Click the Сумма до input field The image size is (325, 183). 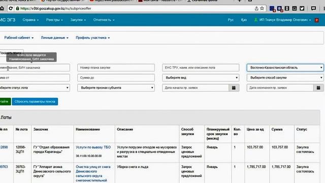click(116, 78)
